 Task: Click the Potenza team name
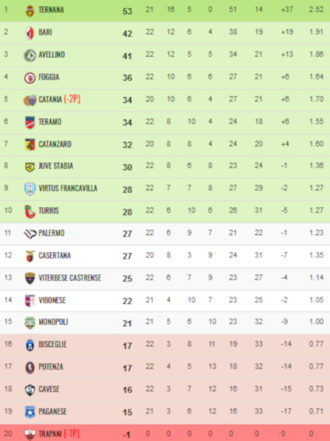51,367
